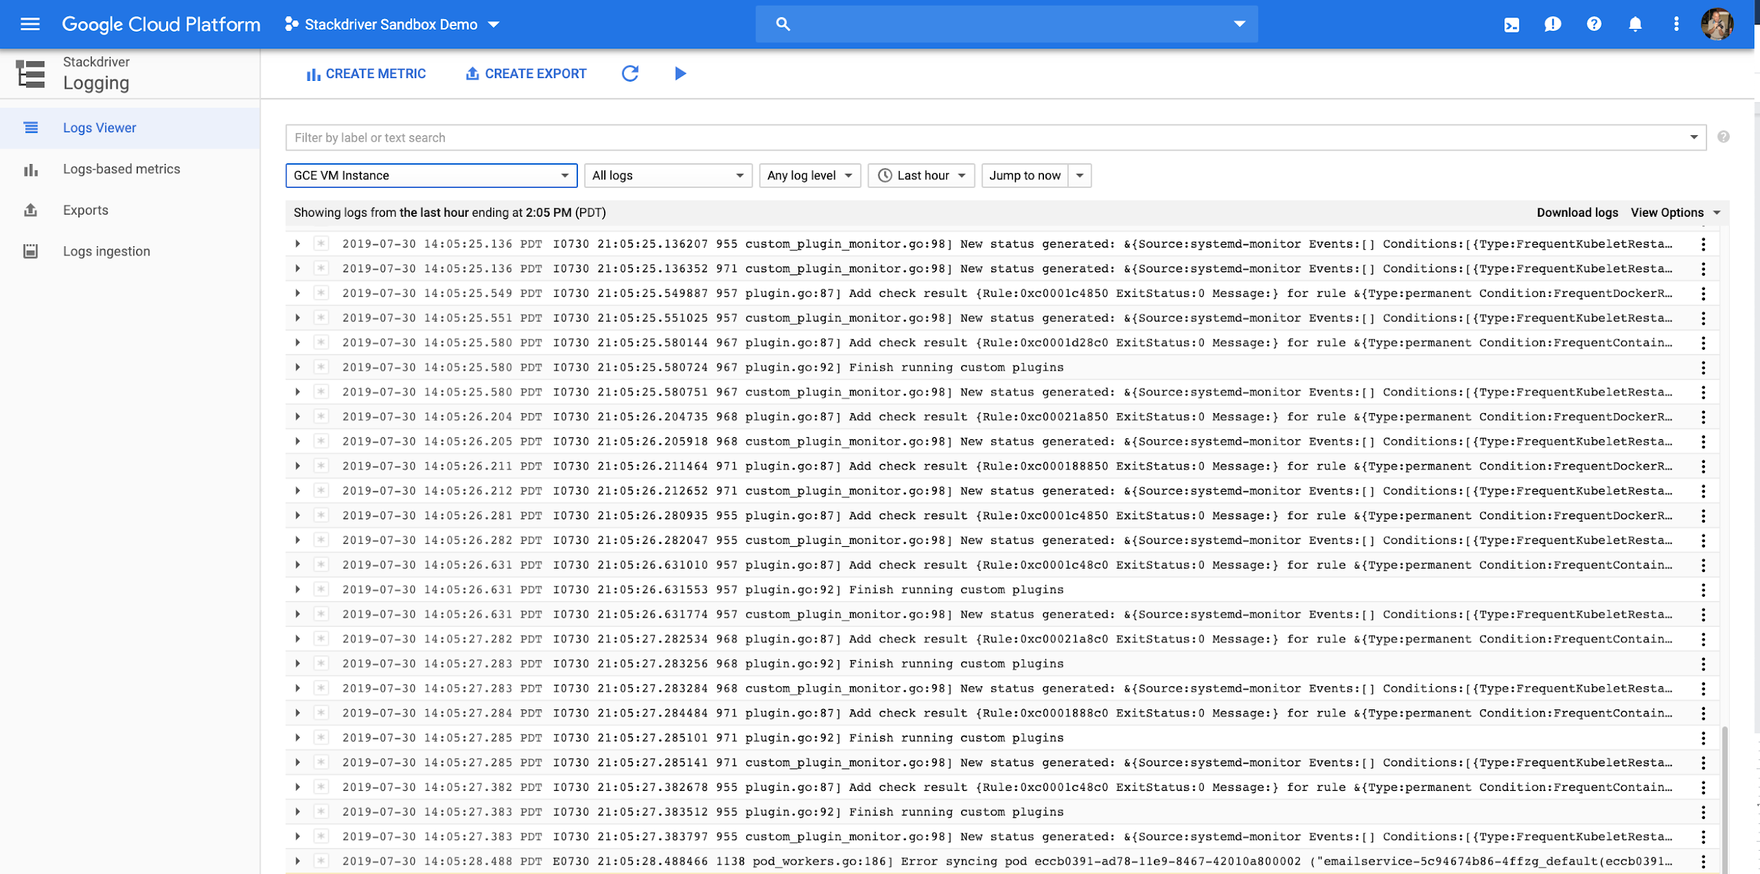Click Google Cloud Platform logo text

tap(161, 25)
